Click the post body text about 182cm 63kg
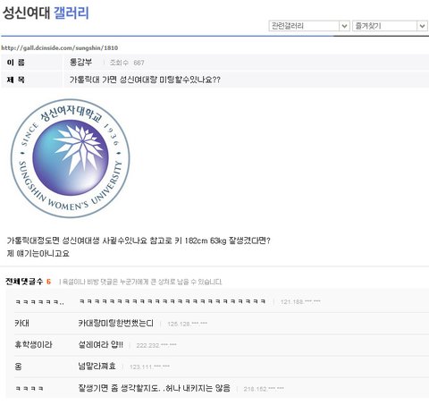 pyautogui.click(x=139, y=240)
